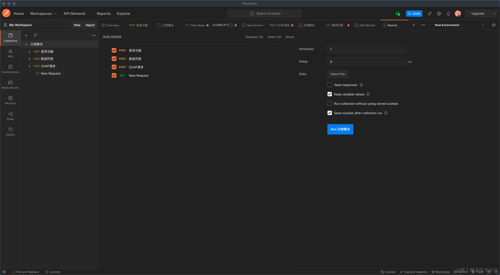Collapse the 示例集合 collection in sidebar tree
Screen dimensions: 500x275
(26, 44)
